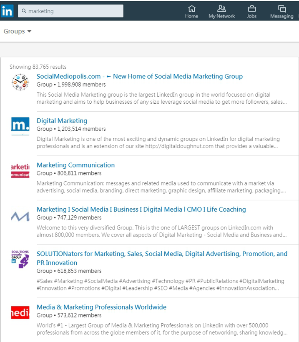Click the search field containing marketing
The image size is (299, 342).
[70, 11]
